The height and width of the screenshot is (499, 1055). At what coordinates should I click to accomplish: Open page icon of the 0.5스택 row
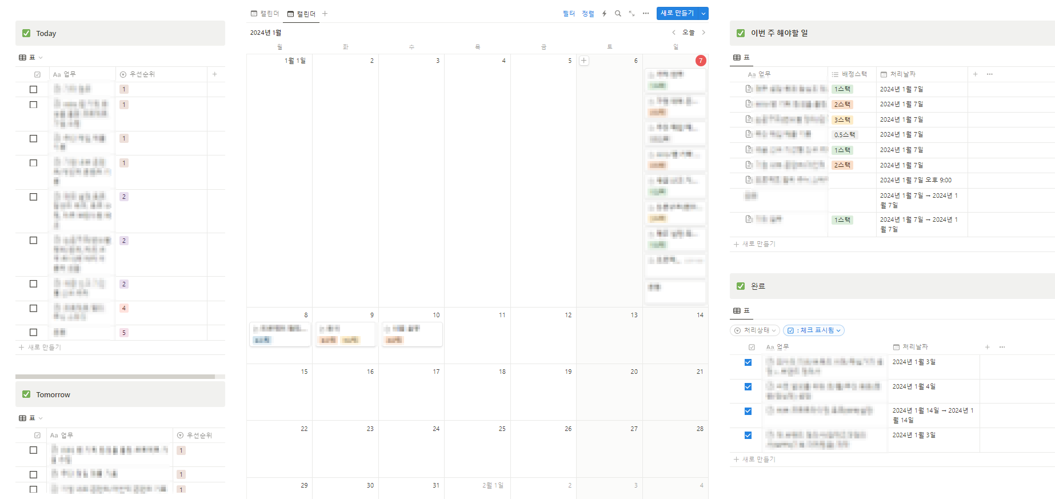(749, 134)
